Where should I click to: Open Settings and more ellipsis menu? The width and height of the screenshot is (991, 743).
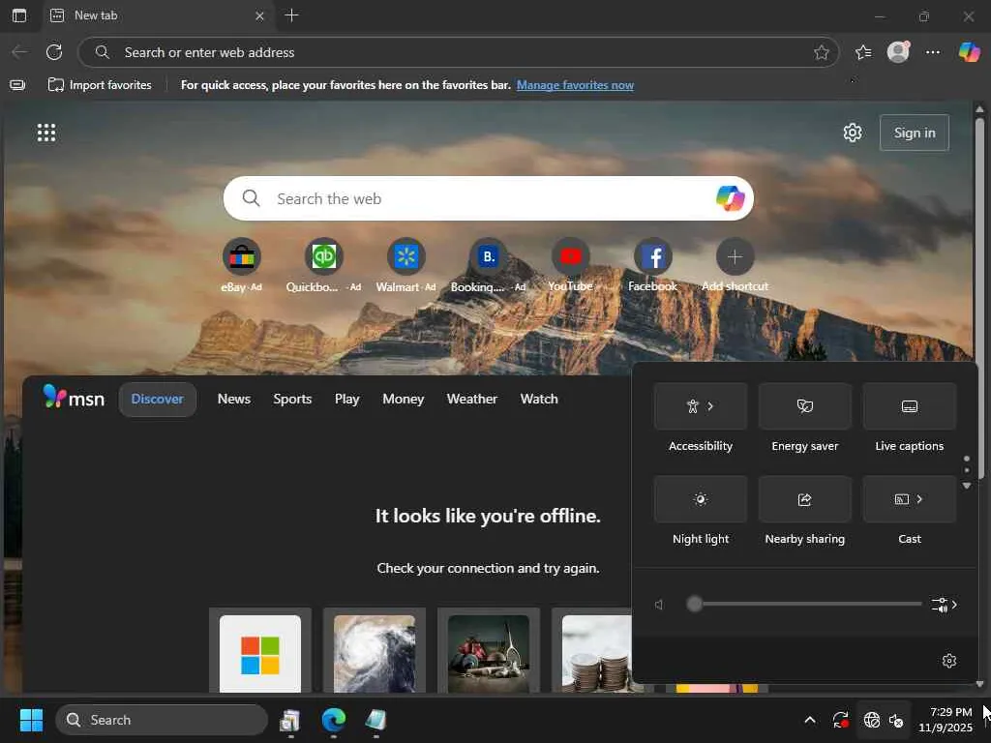click(933, 52)
